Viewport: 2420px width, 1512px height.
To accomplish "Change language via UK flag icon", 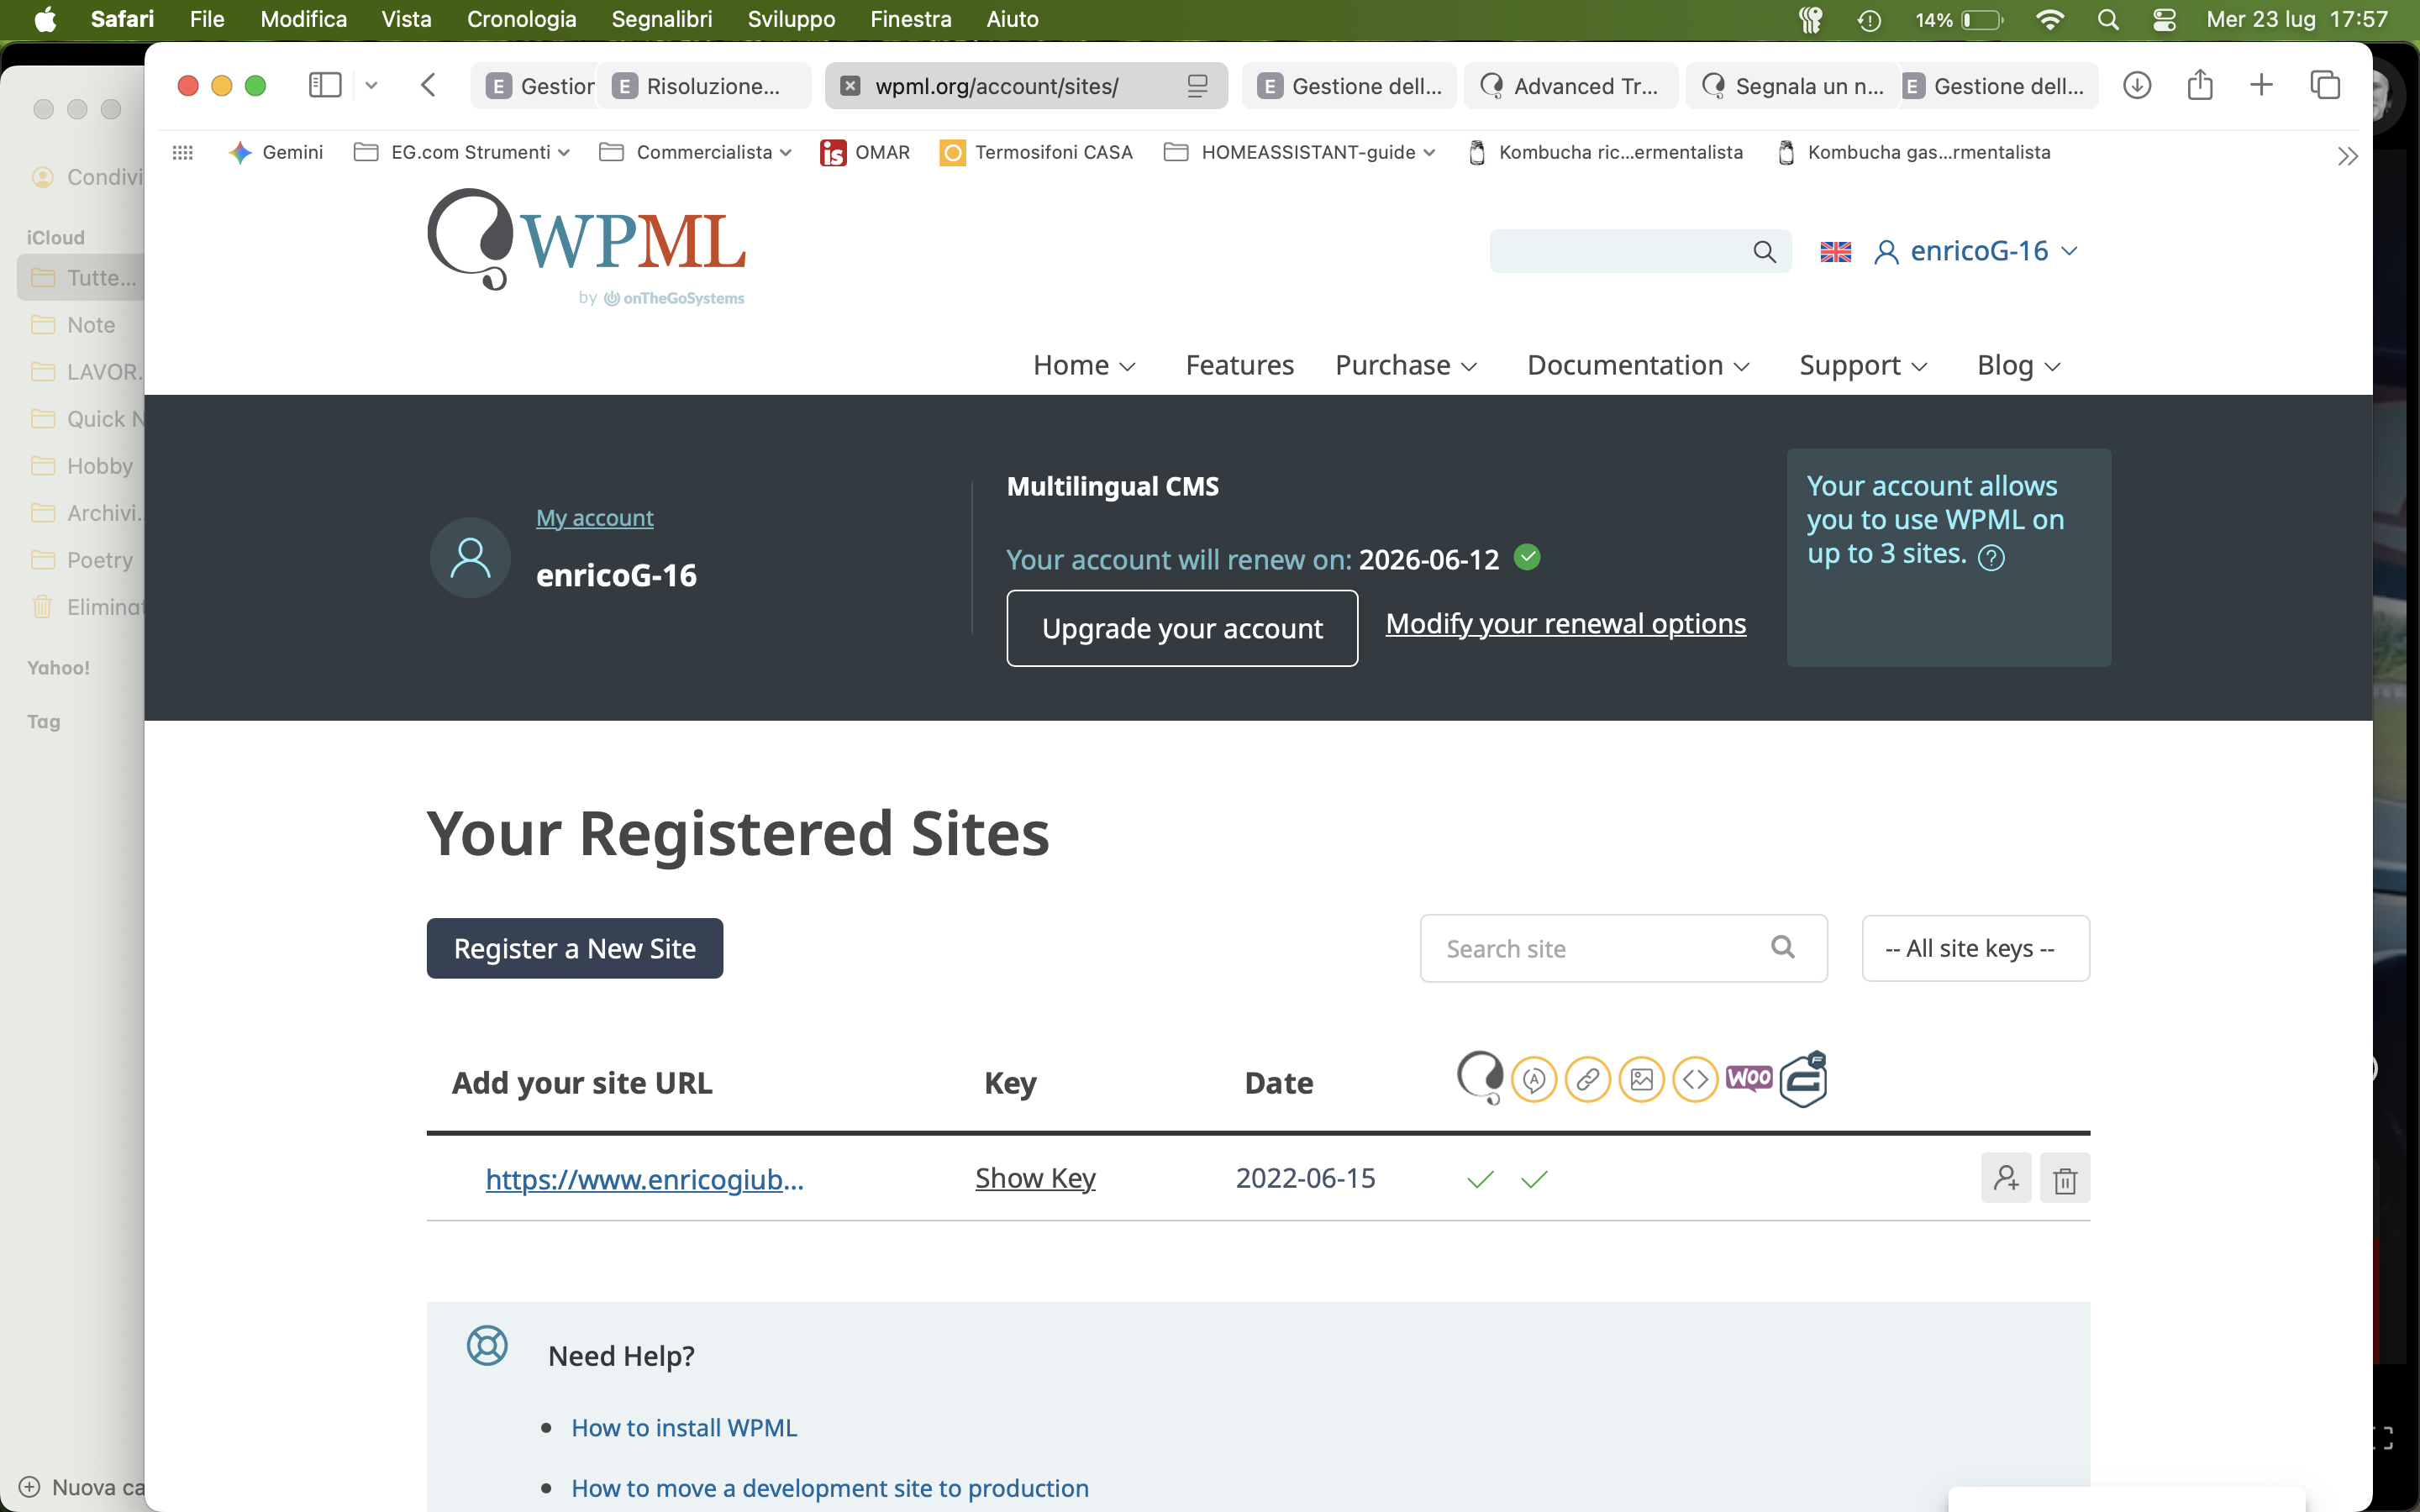I will click(1835, 251).
